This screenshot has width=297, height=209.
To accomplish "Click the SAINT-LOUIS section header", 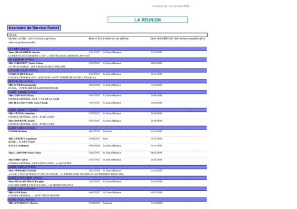I will coord(107,189).
